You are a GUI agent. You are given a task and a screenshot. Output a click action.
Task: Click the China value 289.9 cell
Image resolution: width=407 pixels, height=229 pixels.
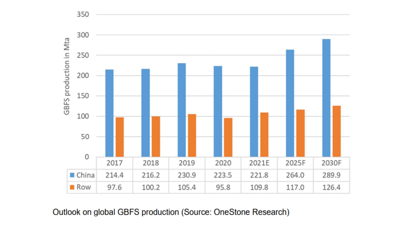(x=331, y=175)
